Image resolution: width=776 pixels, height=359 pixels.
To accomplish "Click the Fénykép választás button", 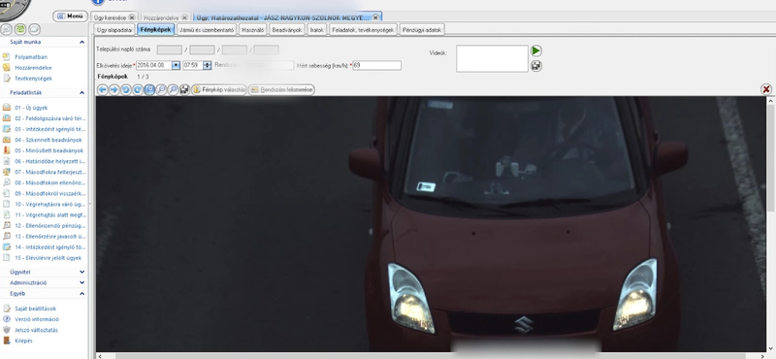I will [x=219, y=89].
